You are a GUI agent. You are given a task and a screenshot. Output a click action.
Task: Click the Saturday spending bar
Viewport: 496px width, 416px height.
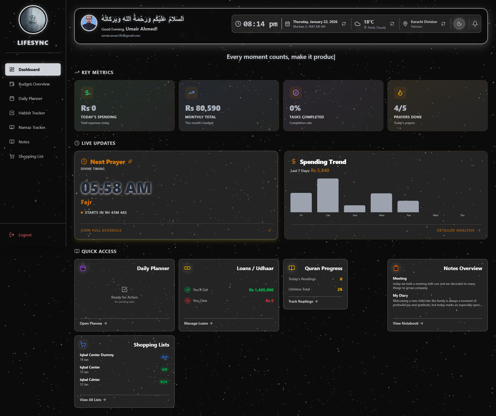[328, 195]
